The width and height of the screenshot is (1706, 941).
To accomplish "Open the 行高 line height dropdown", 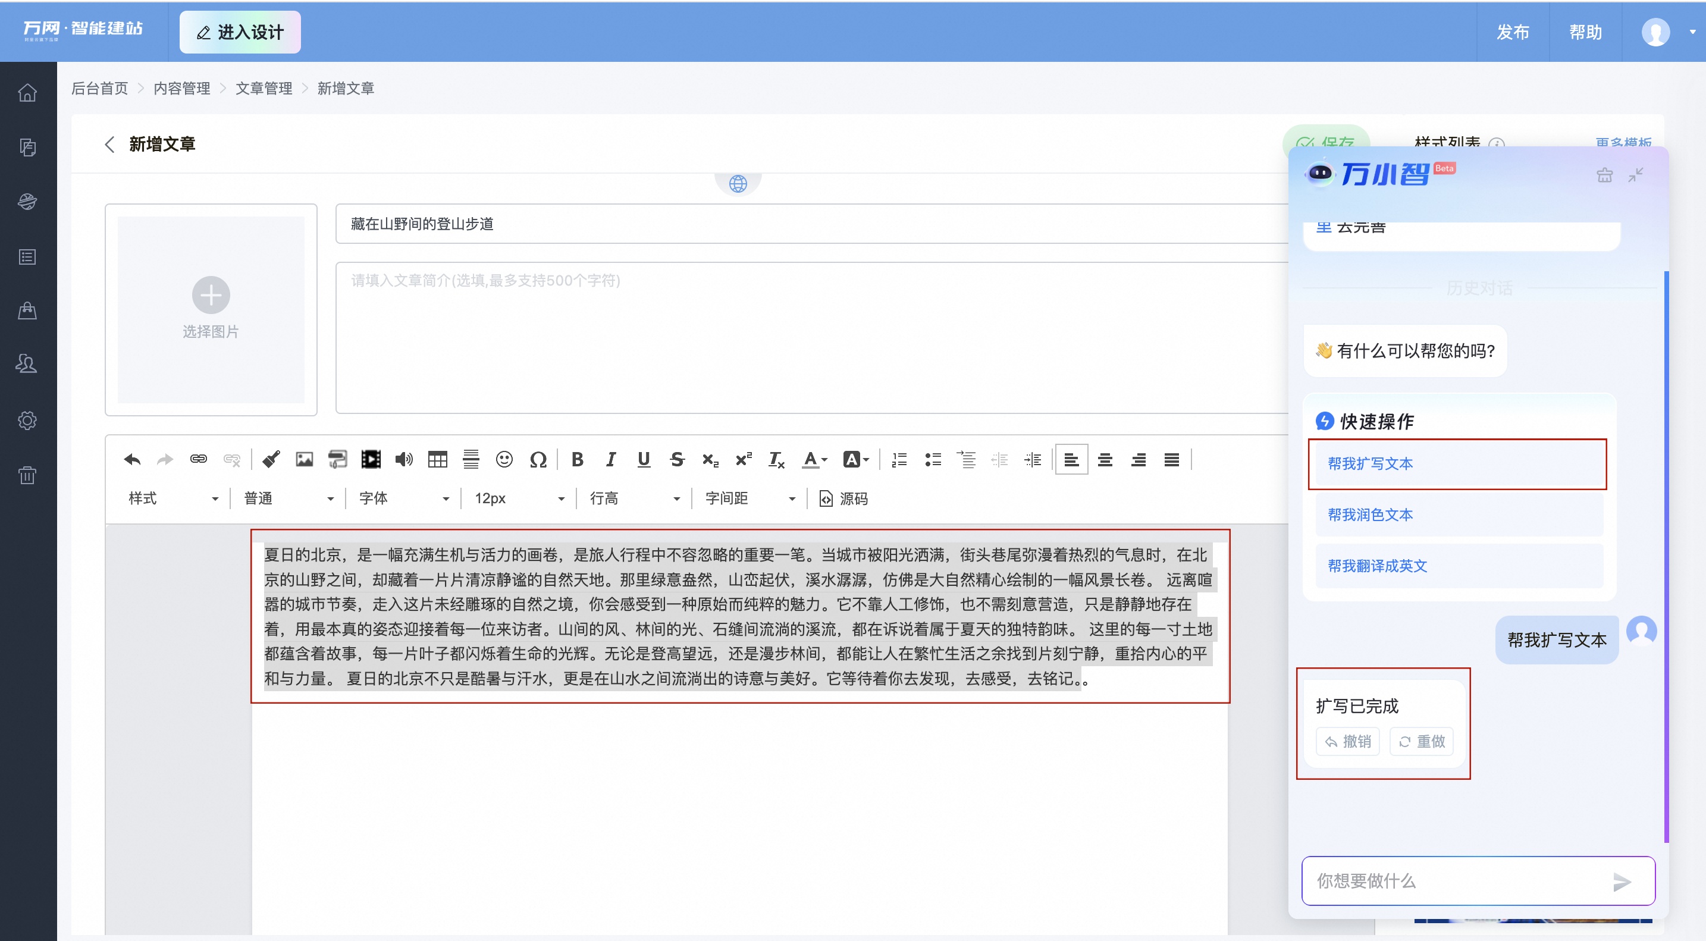I will (x=635, y=498).
